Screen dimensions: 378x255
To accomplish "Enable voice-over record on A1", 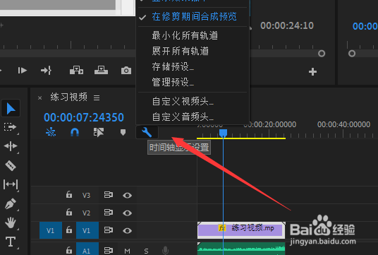I will click(165, 251).
